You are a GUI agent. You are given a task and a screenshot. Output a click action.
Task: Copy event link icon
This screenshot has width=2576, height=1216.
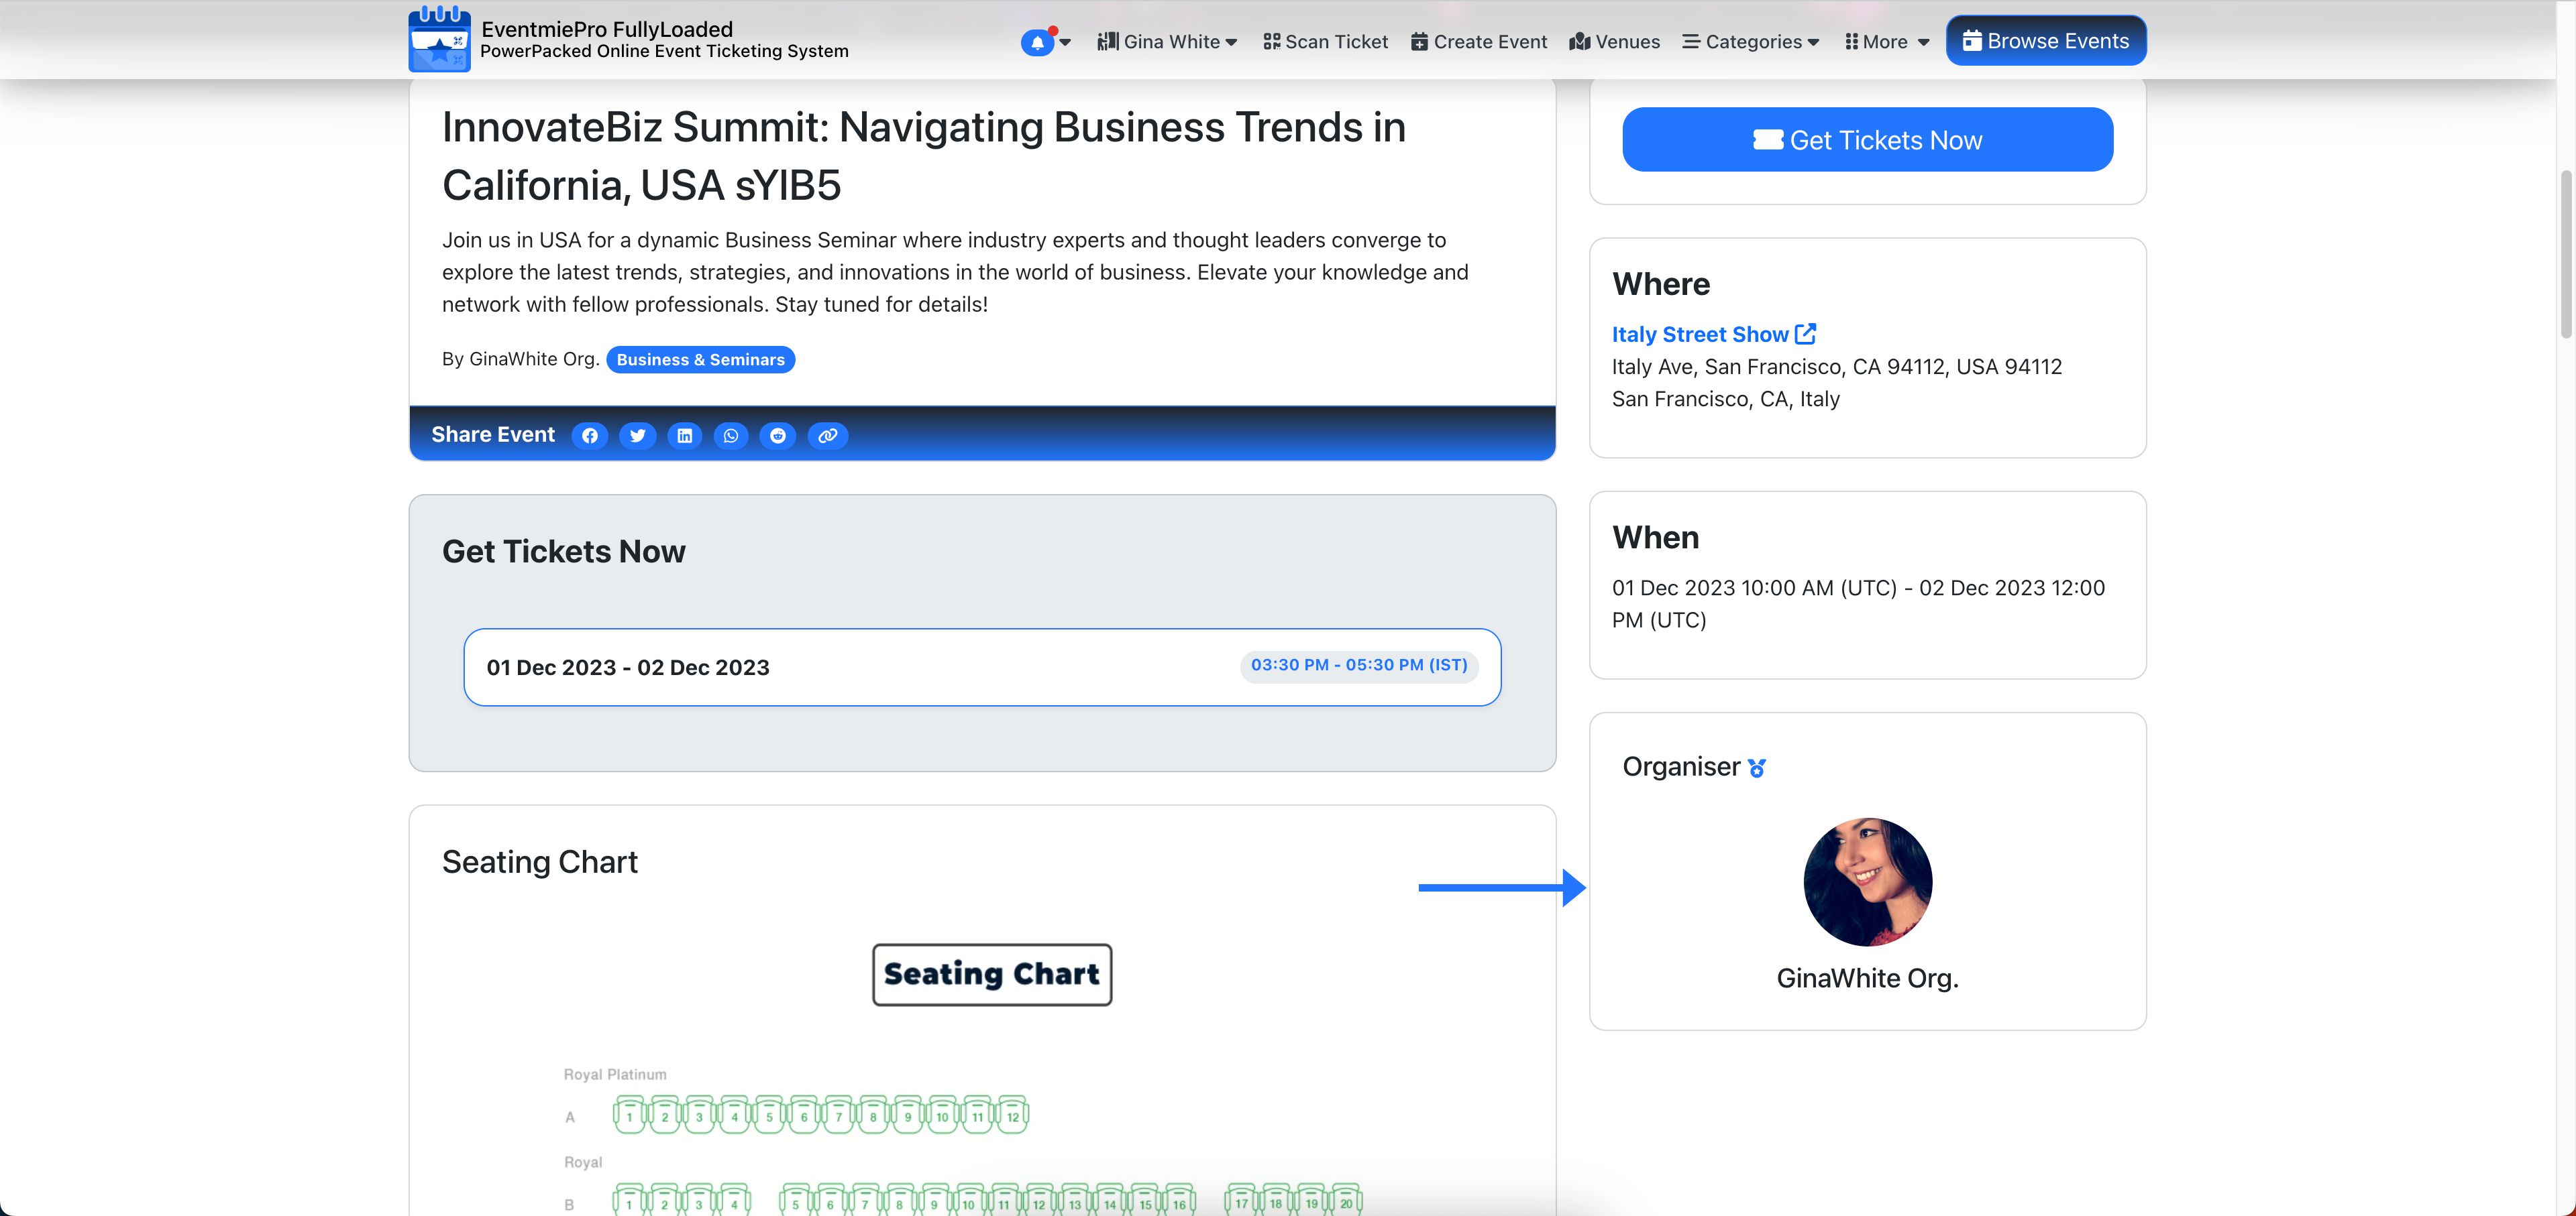coord(827,436)
